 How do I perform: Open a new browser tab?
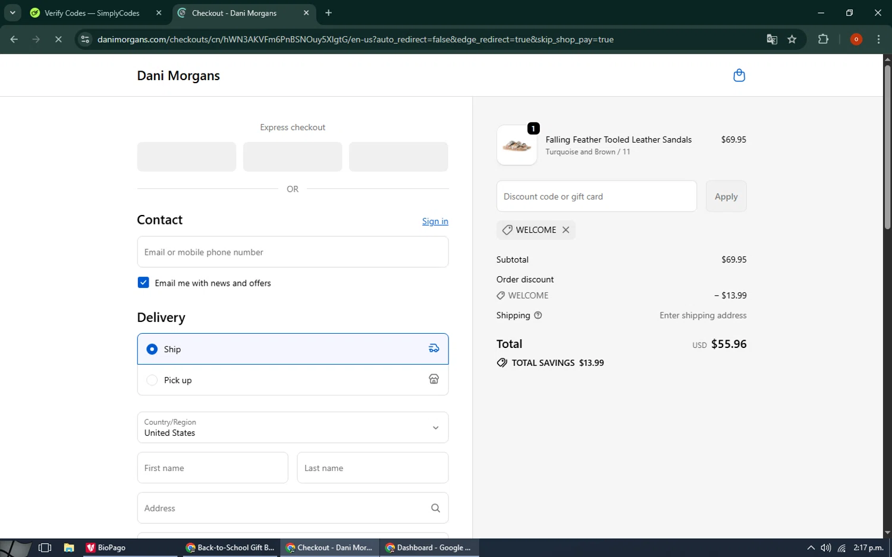pyautogui.click(x=329, y=12)
